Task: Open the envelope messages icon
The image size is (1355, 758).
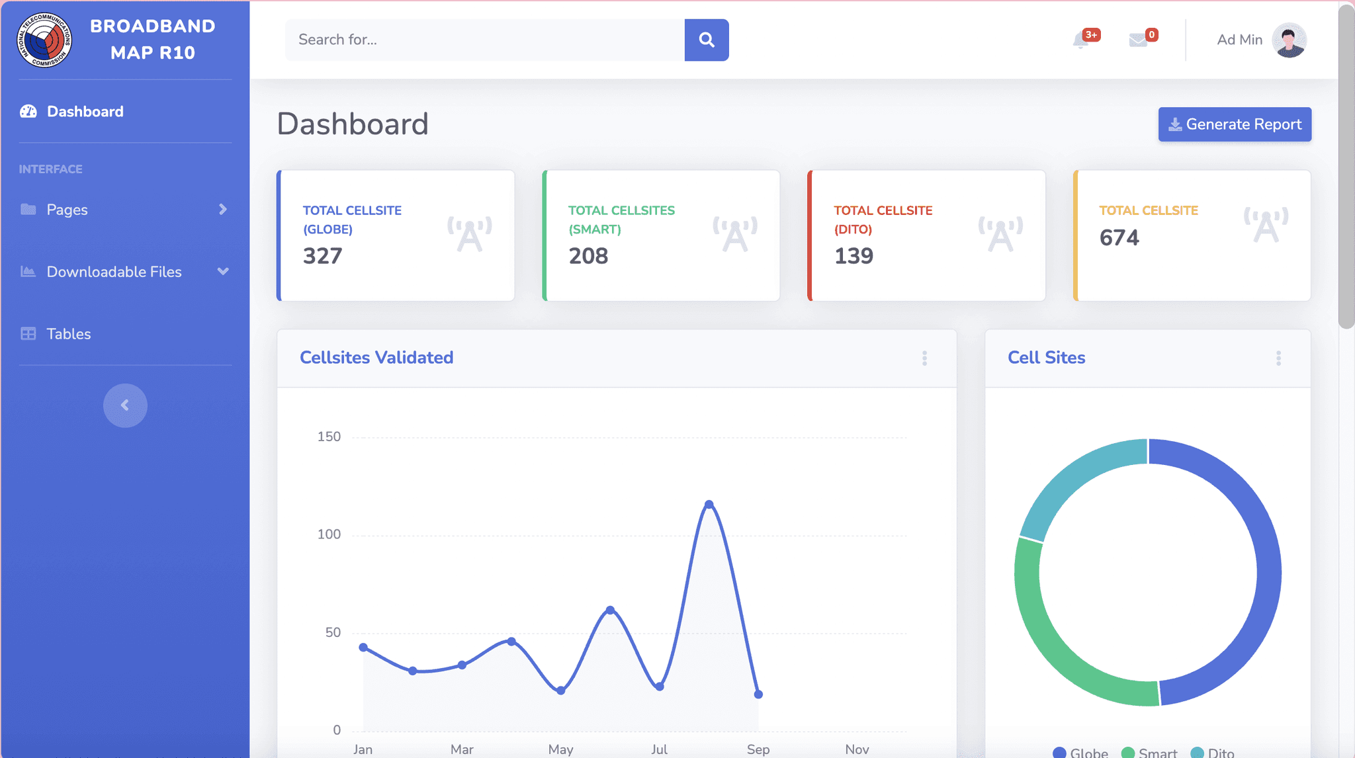Action: point(1138,40)
